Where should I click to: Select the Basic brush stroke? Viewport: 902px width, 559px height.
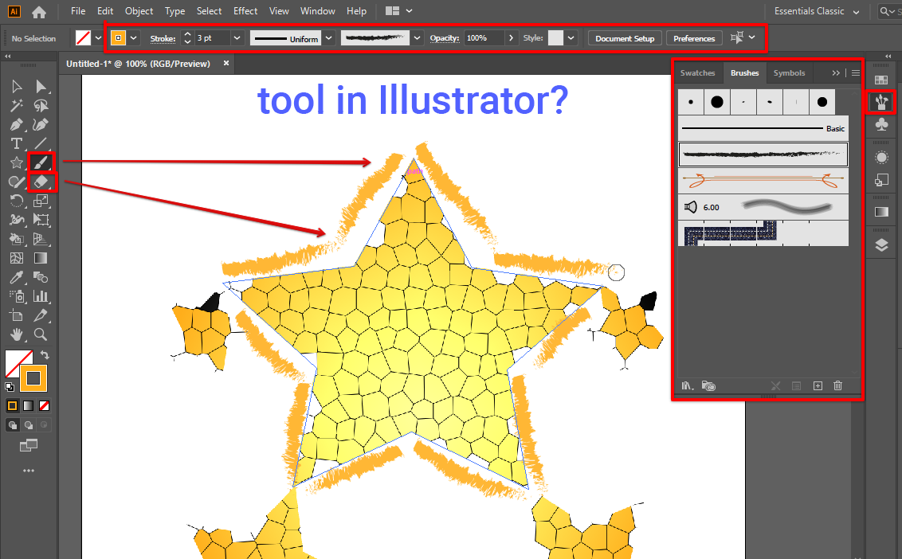click(763, 128)
